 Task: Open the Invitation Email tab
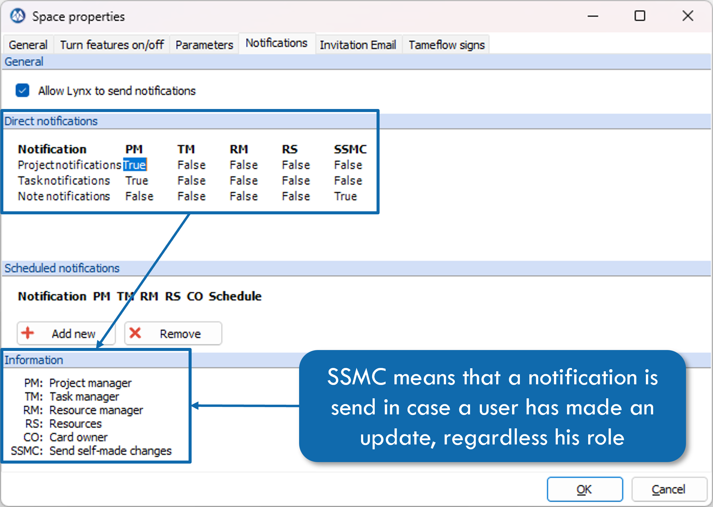point(358,44)
